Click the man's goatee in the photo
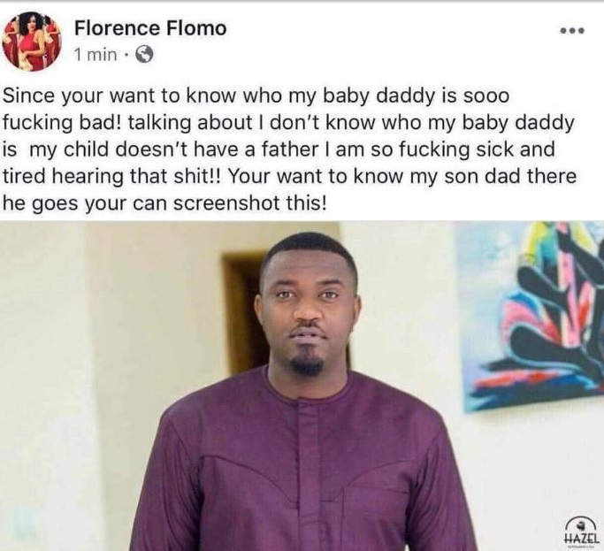 (x=307, y=362)
